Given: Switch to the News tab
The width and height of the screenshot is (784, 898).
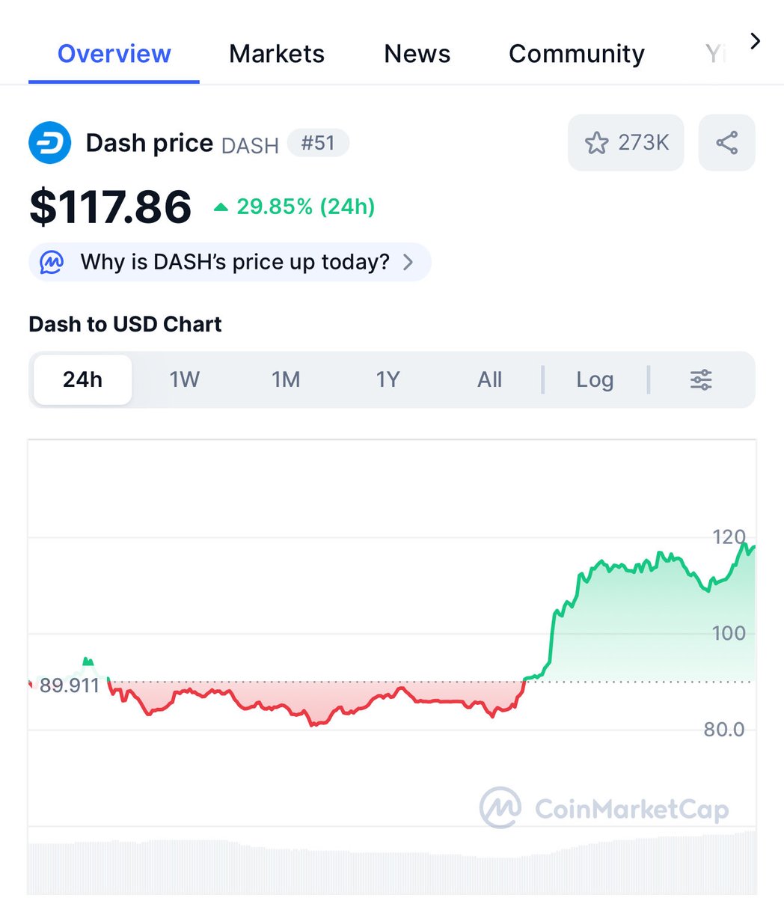Looking at the screenshot, I should point(417,54).
